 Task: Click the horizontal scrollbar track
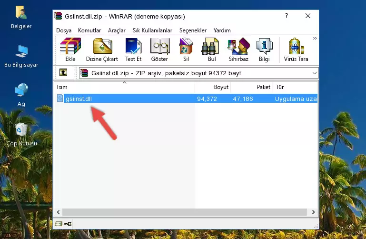184,212
